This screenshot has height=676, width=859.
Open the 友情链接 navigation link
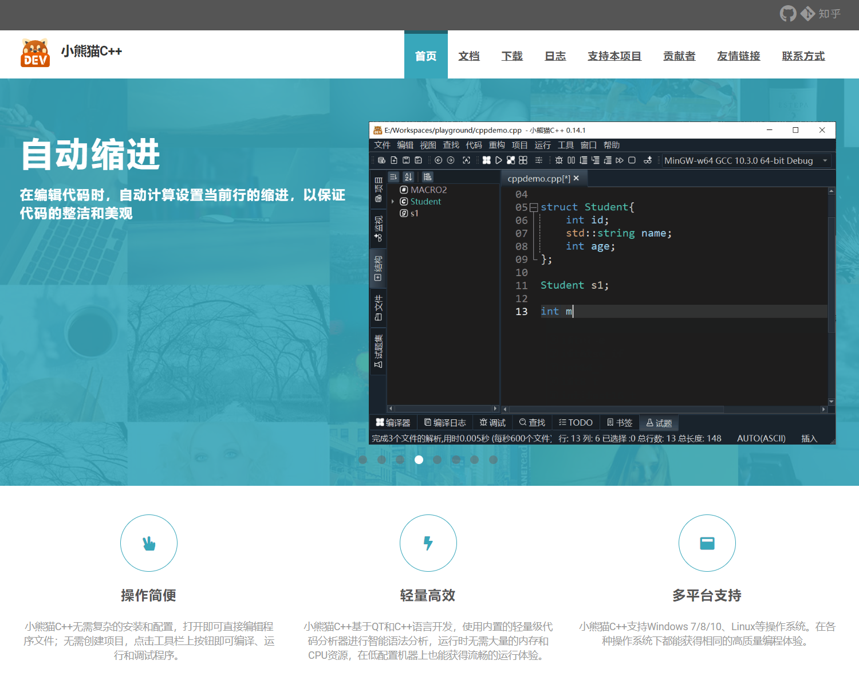click(739, 56)
